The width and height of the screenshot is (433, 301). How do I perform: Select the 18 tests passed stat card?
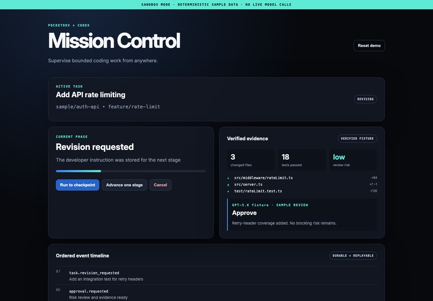[302, 160]
